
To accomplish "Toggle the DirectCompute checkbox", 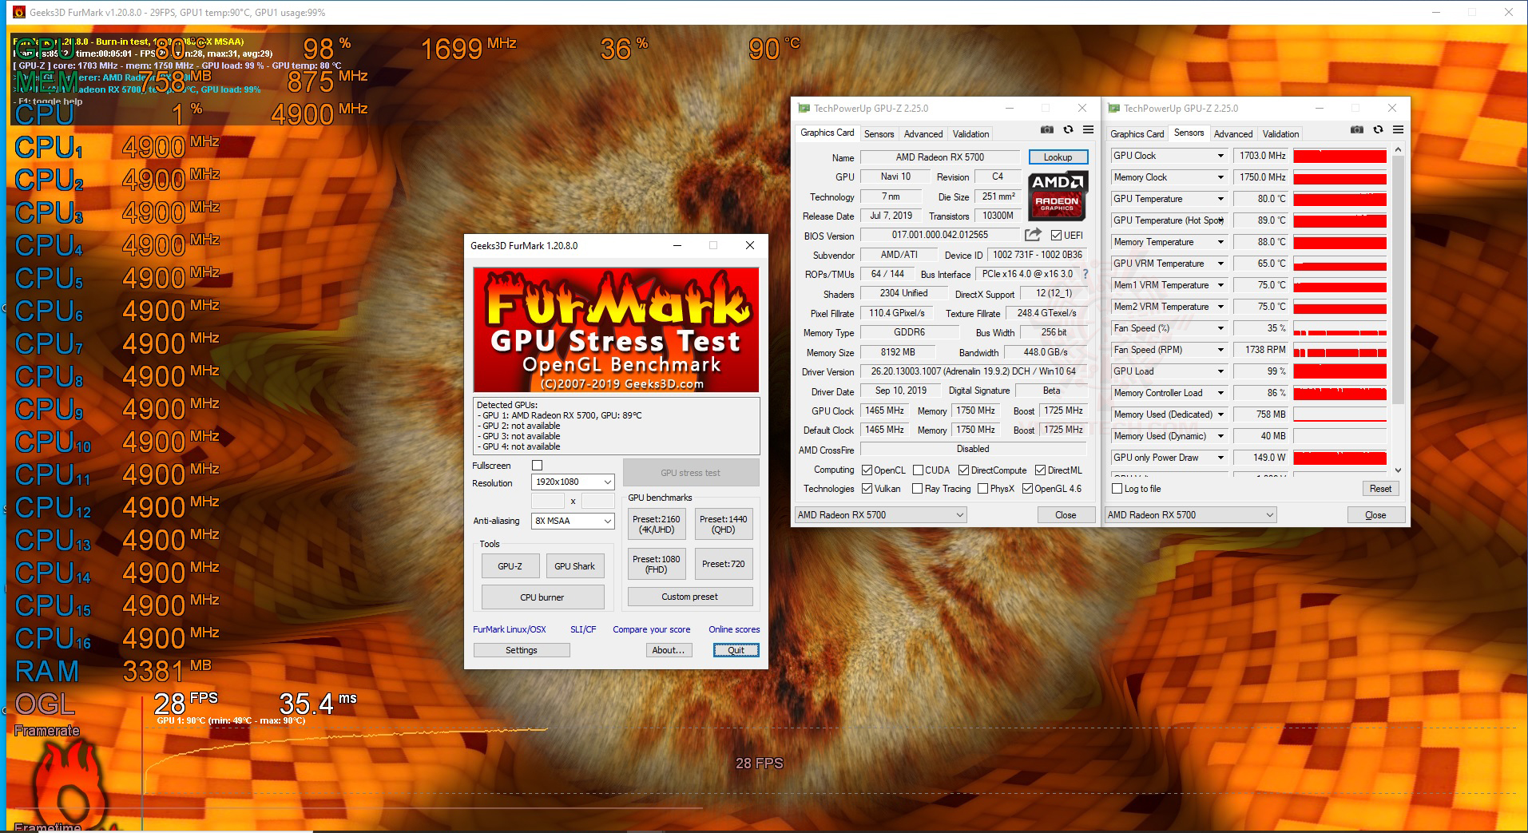I will coord(963,470).
